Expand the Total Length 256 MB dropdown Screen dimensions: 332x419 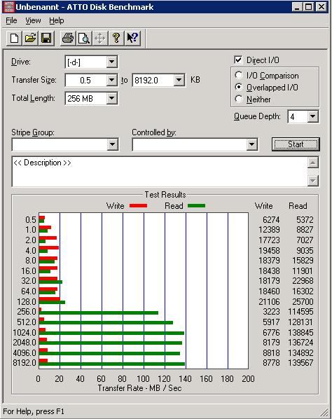click(111, 98)
